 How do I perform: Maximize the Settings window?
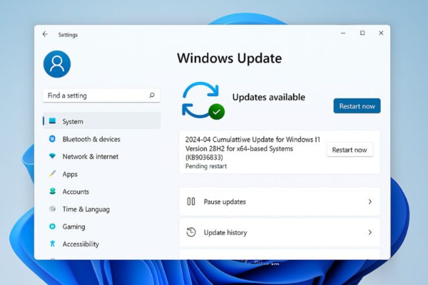[x=362, y=33]
